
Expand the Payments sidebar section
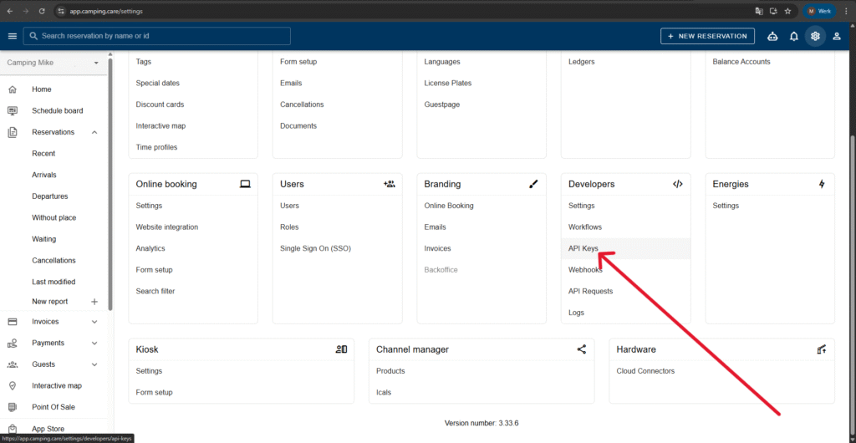pyautogui.click(x=94, y=343)
